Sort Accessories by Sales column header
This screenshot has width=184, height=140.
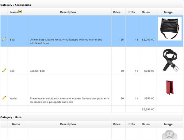click(146, 12)
